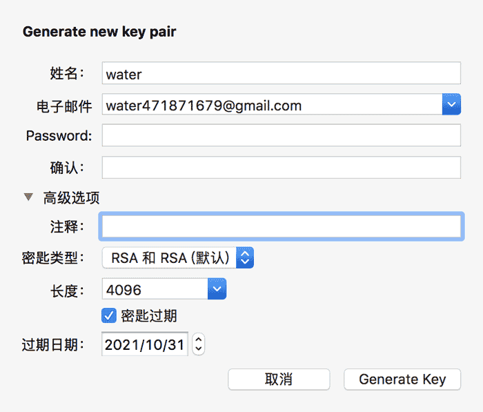Click the 4096 key length text field
Viewport: 483px width, 412px height.
point(155,290)
